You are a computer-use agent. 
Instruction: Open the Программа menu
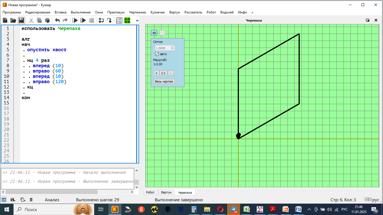[x=11, y=12]
